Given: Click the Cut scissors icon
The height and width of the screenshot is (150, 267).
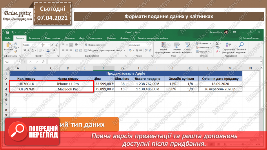Looking at the screenshot, I should [x=15, y=43].
